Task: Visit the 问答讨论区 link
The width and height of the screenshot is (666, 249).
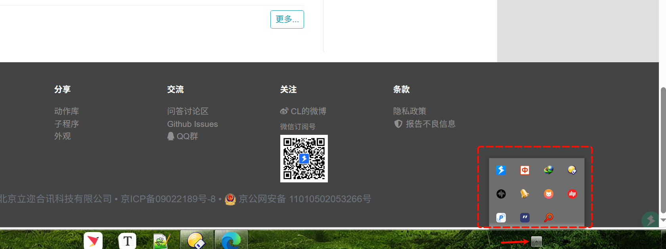Action: coord(188,111)
